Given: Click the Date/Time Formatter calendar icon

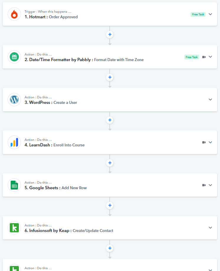Looking at the screenshot, I should [x=14, y=57].
